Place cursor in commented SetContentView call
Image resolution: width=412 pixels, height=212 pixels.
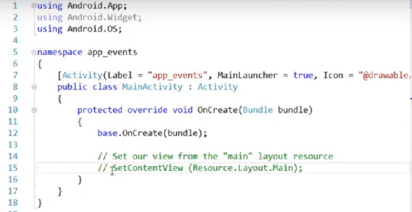208,168
